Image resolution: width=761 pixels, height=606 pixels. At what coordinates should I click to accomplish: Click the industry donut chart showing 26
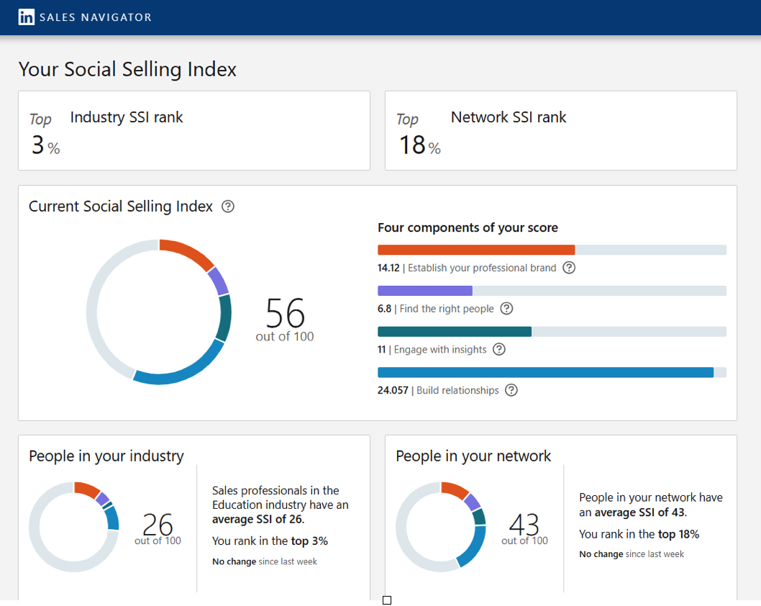[74, 527]
